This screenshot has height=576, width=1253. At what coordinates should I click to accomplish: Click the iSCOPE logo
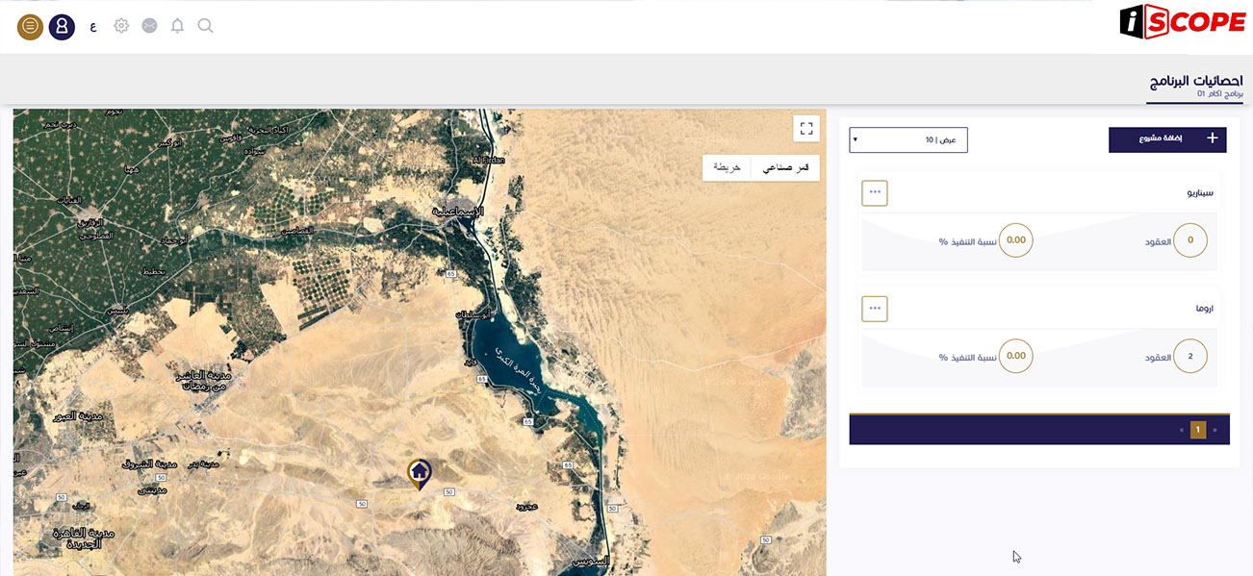(x=1183, y=23)
